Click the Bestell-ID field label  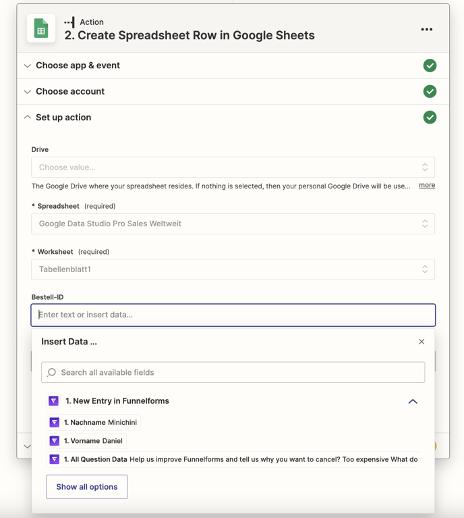point(47,297)
